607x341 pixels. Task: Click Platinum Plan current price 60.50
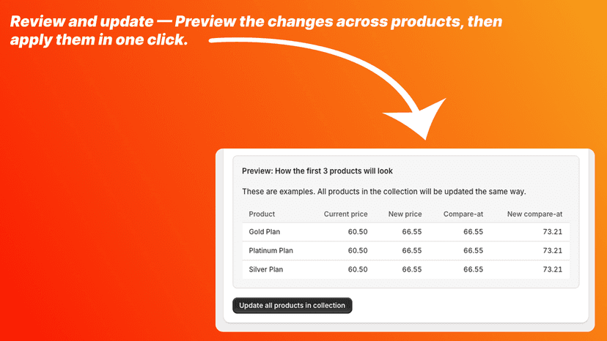point(358,250)
